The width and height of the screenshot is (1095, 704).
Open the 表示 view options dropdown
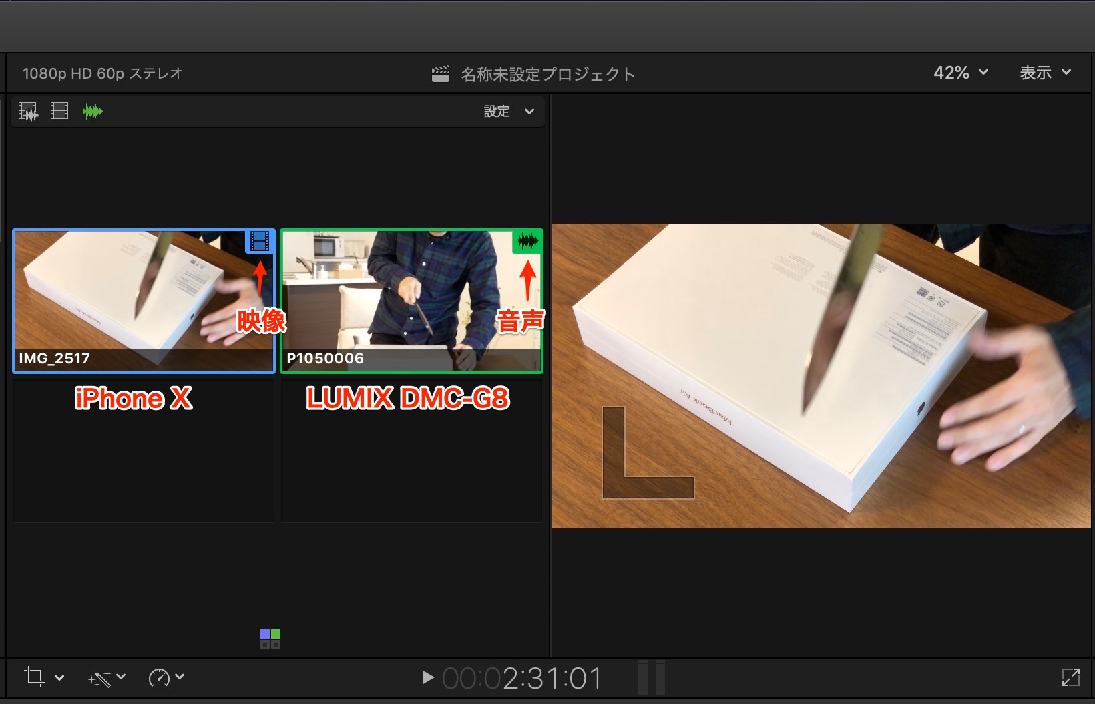pos(1045,73)
